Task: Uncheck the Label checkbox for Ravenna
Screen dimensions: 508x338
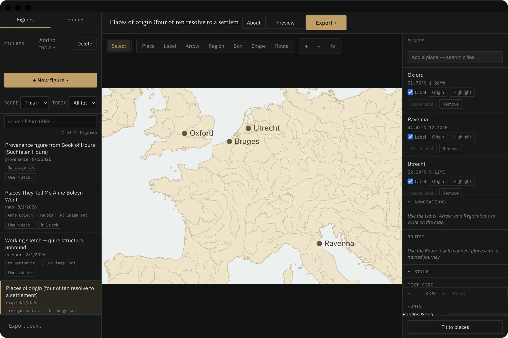Action: click(410, 137)
